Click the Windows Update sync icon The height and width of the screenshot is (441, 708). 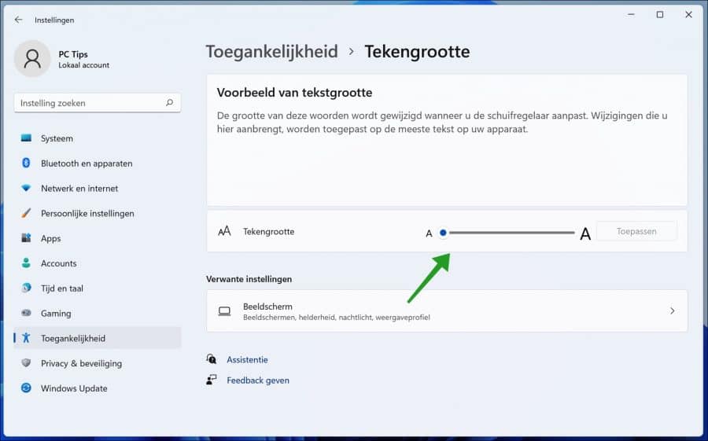pos(26,388)
